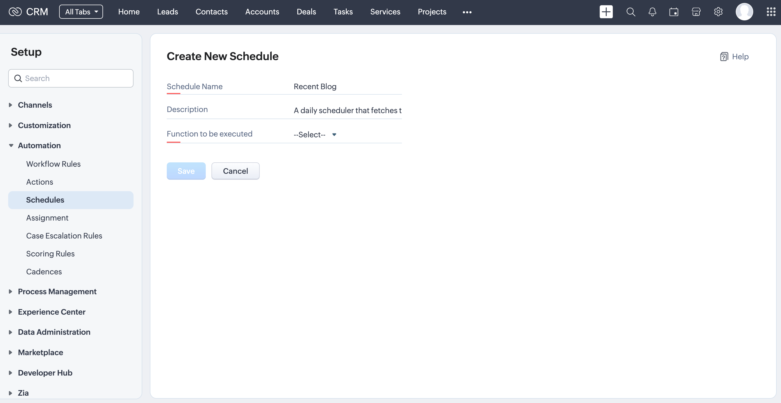The image size is (781, 403).
Task: Open the All Tabs dropdown
Action: point(81,12)
